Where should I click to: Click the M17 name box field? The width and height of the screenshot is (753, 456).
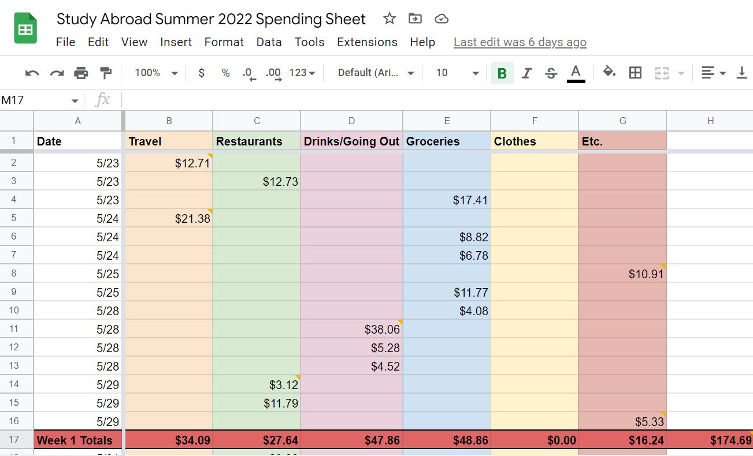coord(35,100)
